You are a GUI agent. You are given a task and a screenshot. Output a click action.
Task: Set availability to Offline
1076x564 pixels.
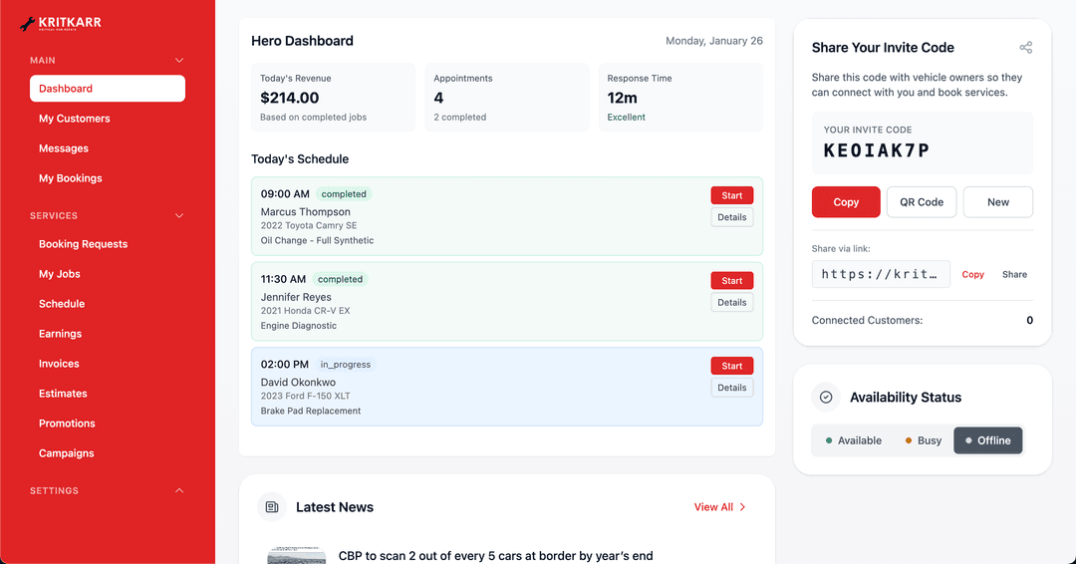point(987,440)
